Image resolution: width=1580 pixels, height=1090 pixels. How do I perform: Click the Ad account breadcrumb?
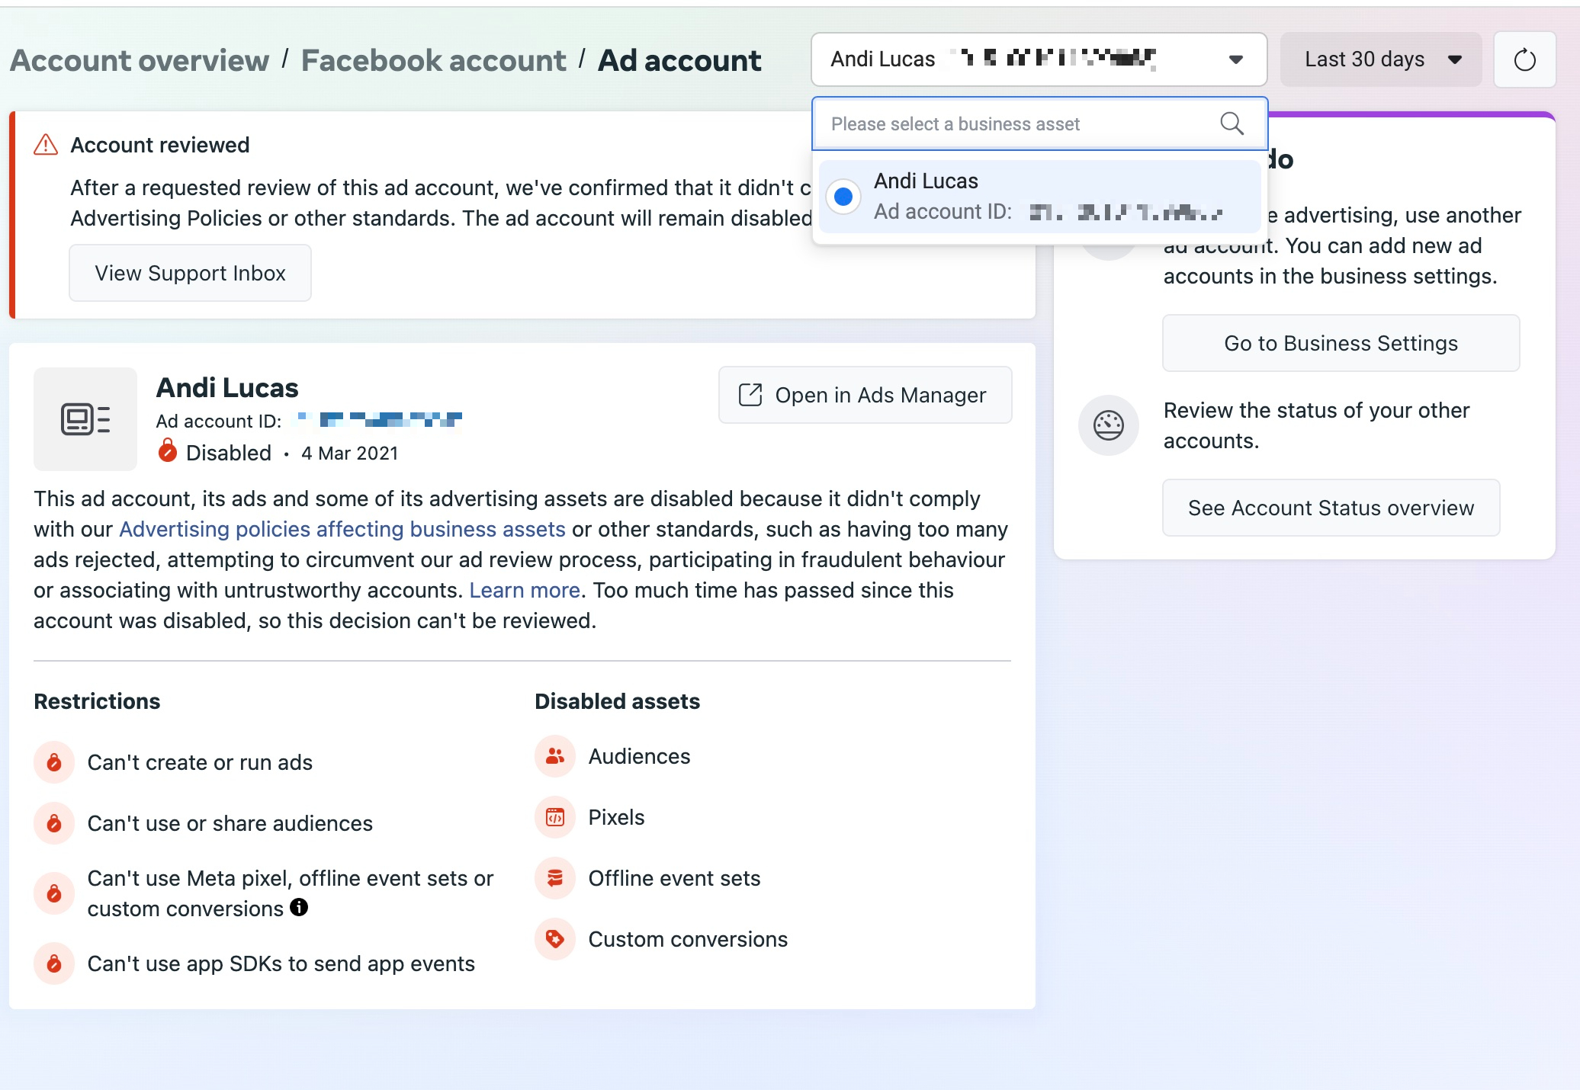(679, 60)
